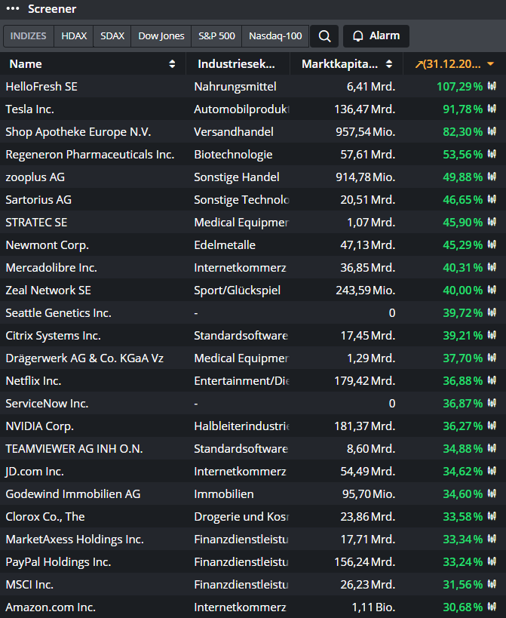The image size is (506, 618).
Task: Select the S&P 500 index tab
Action: 216,36
